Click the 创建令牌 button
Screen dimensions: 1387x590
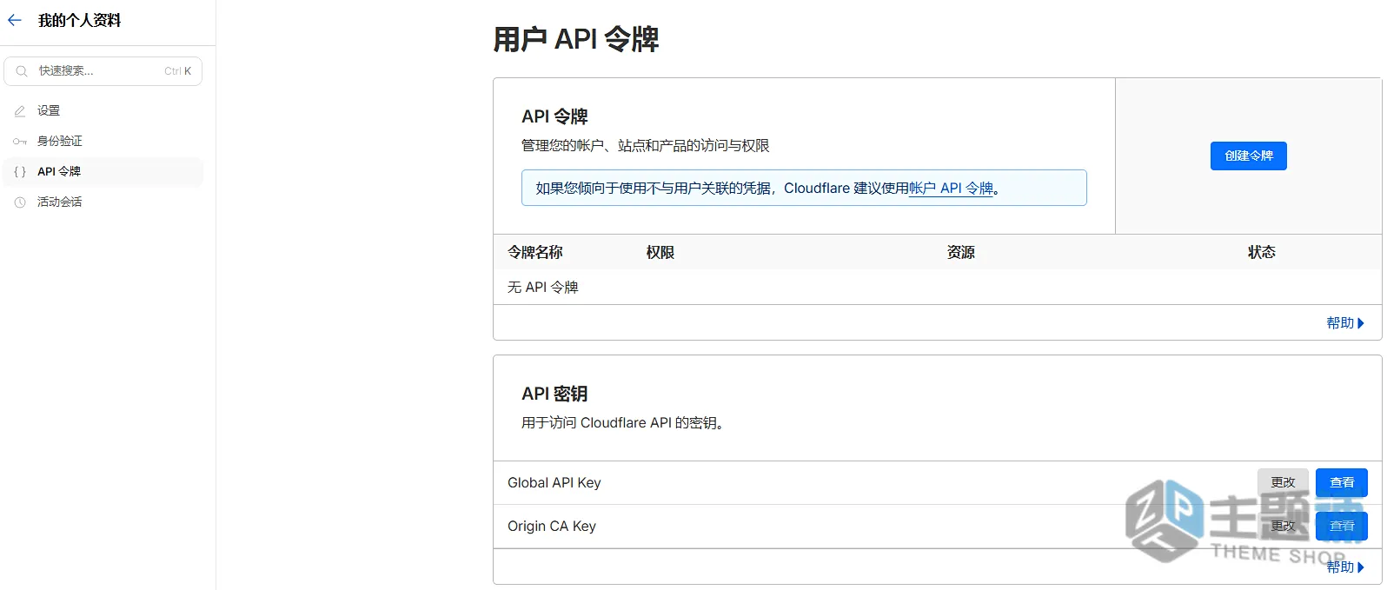[1248, 156]
